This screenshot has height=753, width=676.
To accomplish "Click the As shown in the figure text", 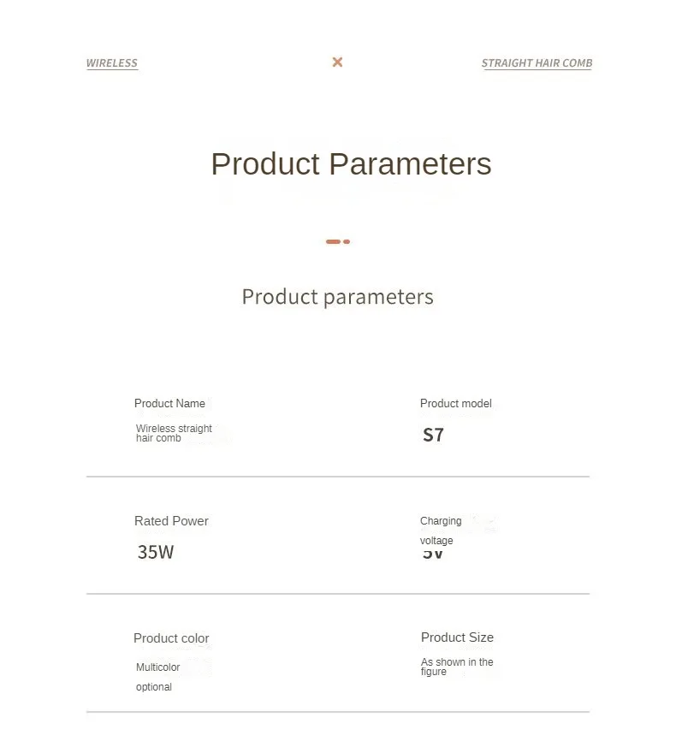I will point(457,667).
